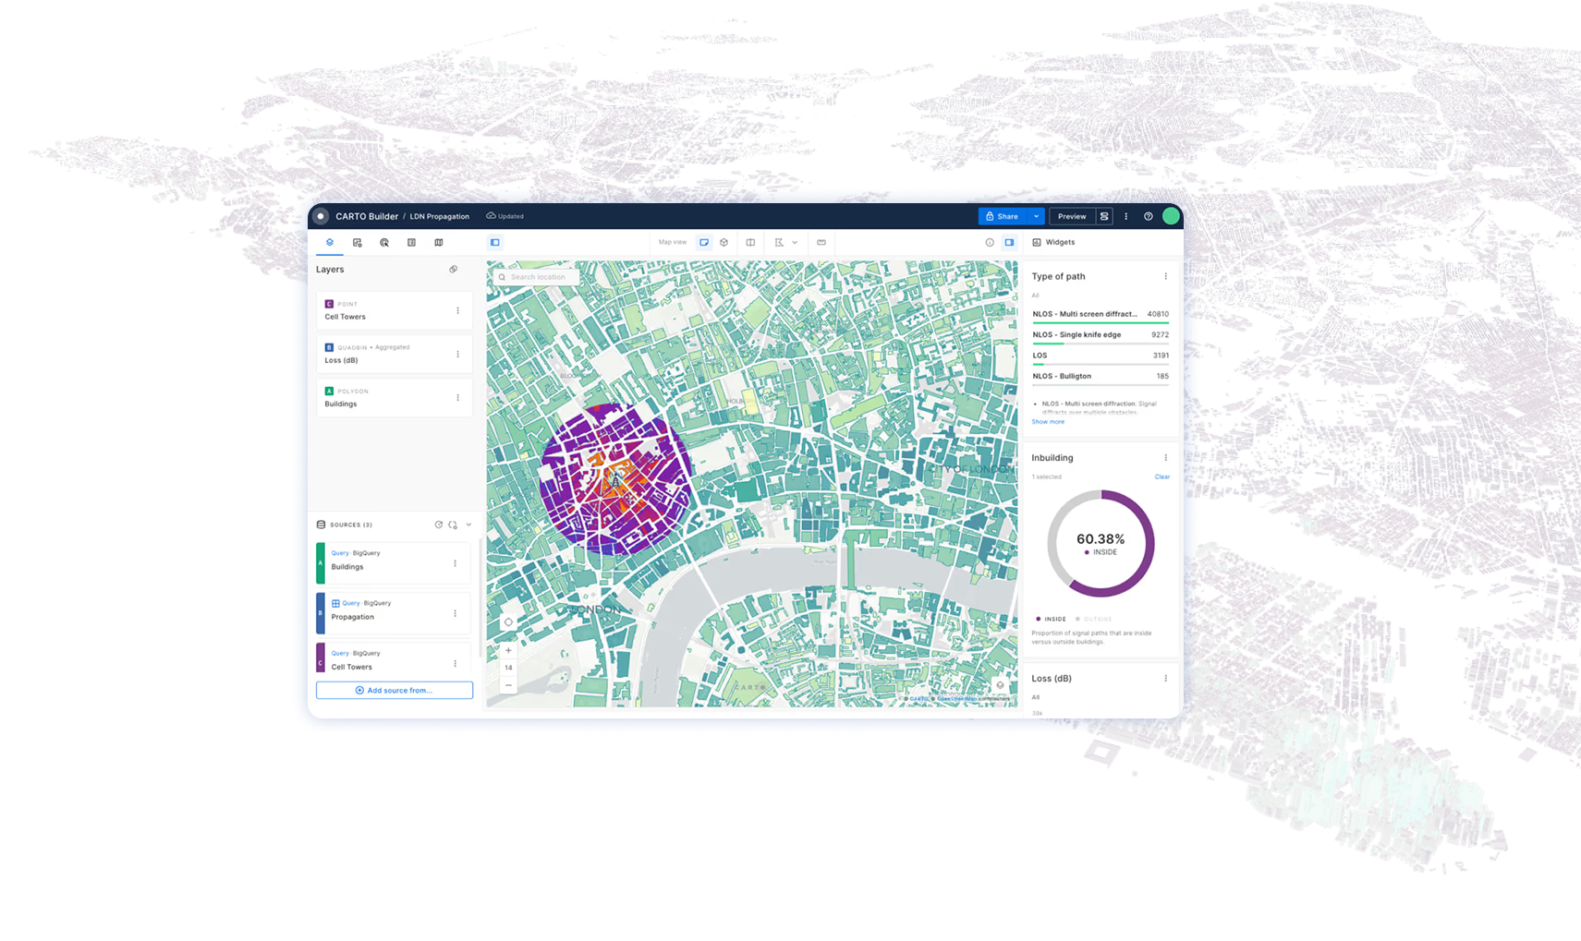This screenshot has width=1581, height=941.
Task: Toggle the right widgets panel icon
Action: tap(1009, 243)
